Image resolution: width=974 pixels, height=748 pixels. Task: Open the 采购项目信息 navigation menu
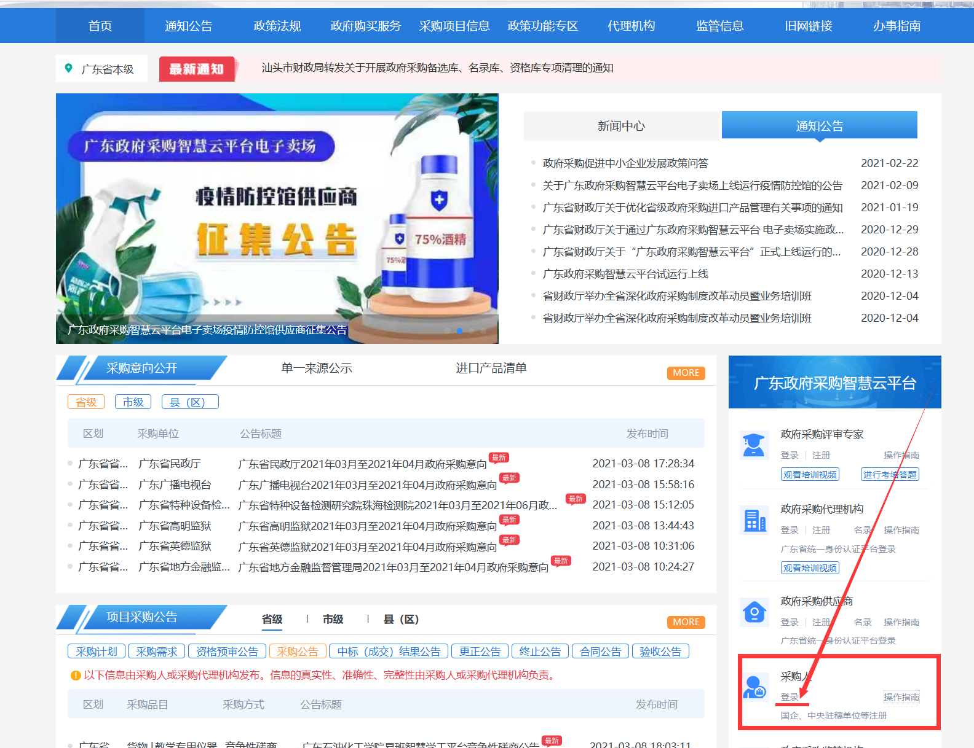click(x=454, y=26)
